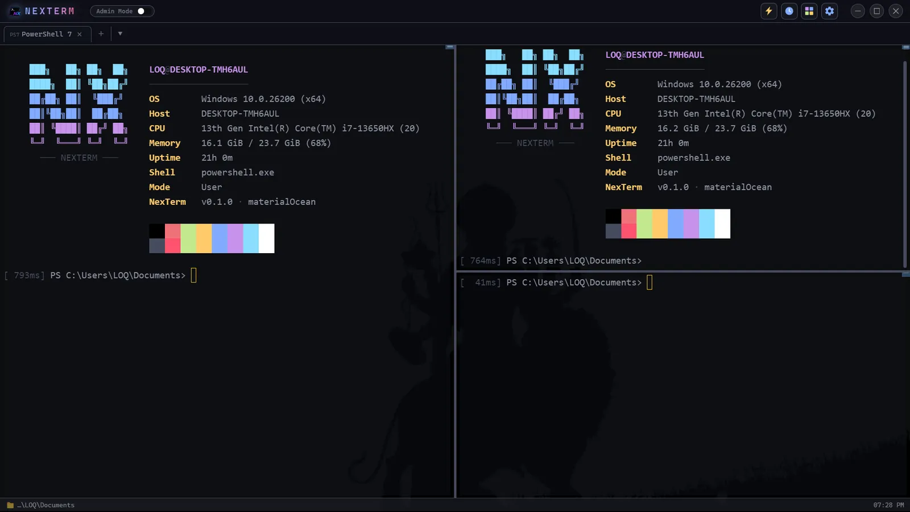
Task: Click the yellow swatch in left pane palette
Action: click(x=204, y=238)
